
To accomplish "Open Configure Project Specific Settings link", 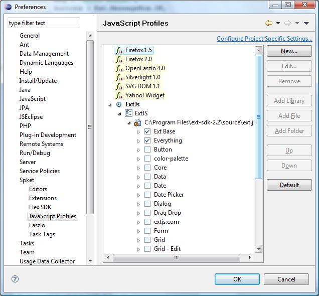I will [264, 39].
